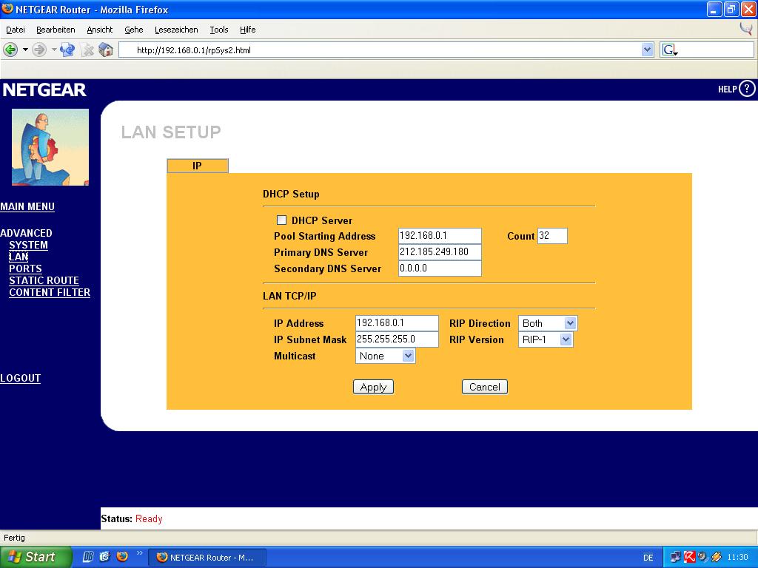Click the Ready status text

click(x=149, y=518)
